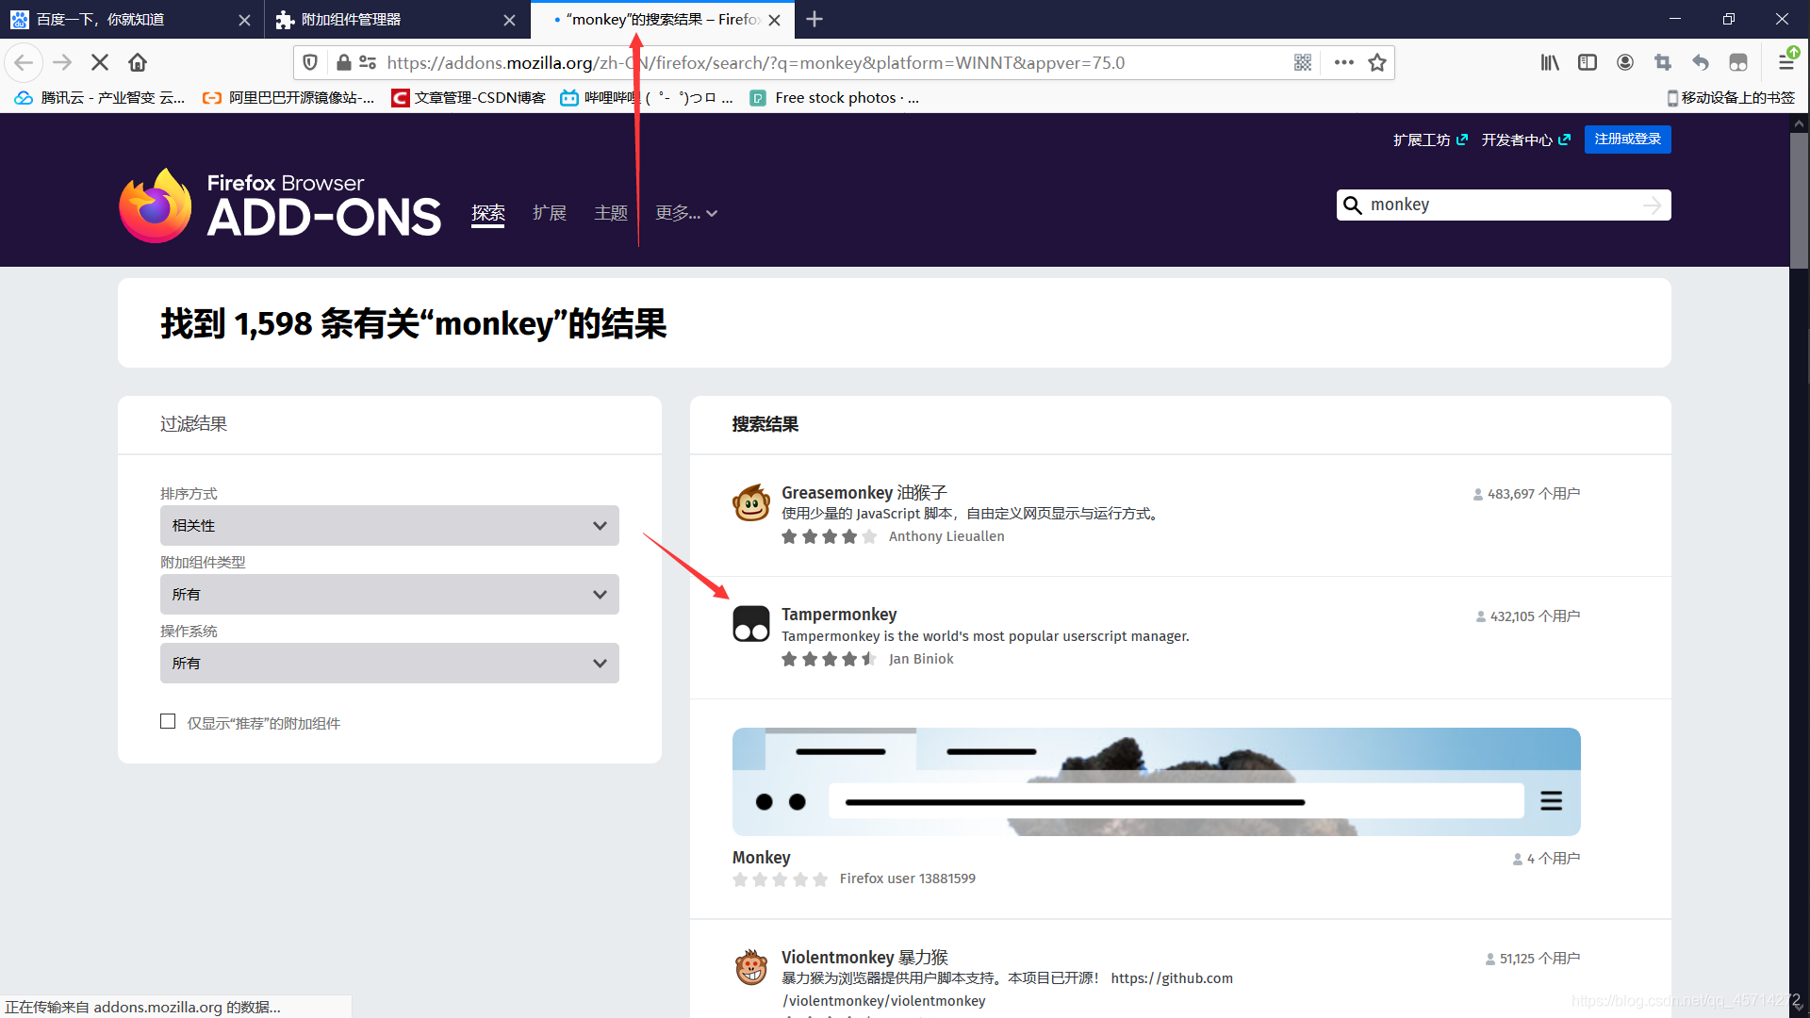Open Violentmonkey 暴力猴 result
Screen dimensions: 1810x1018
864,957
